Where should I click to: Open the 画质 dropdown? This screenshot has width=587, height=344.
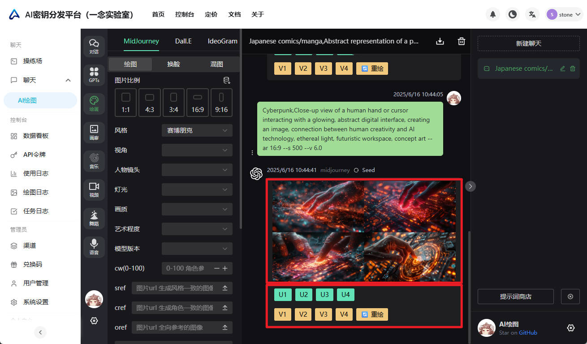tap(197, 209)
